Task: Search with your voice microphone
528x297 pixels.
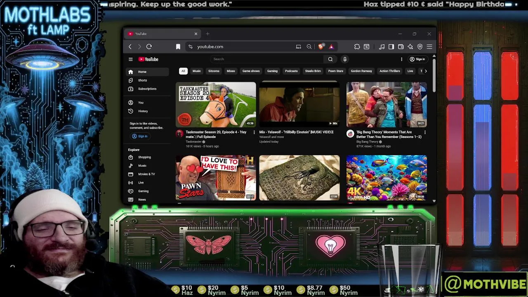Action: point(345,59)
